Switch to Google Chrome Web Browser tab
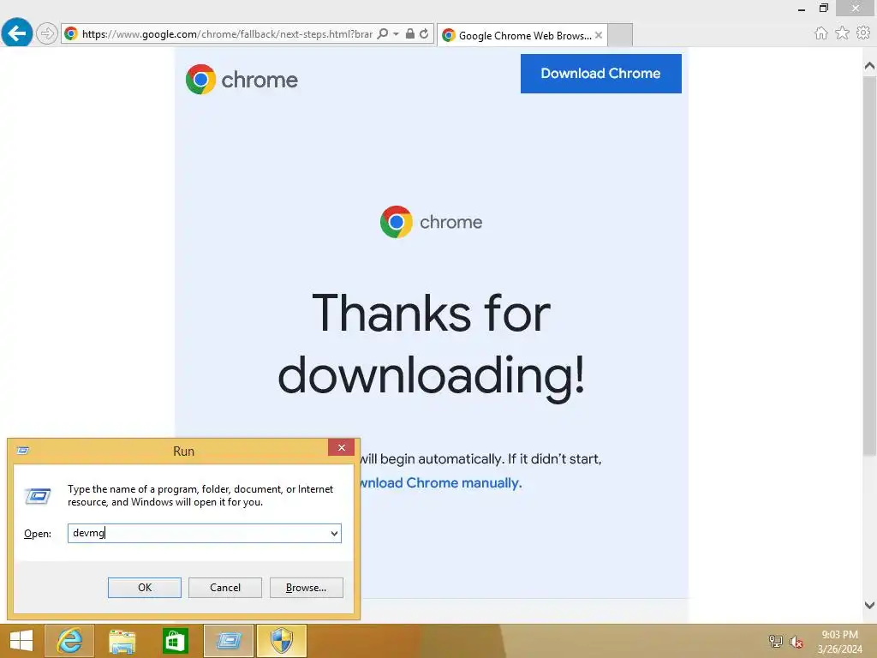 point(522,36)
